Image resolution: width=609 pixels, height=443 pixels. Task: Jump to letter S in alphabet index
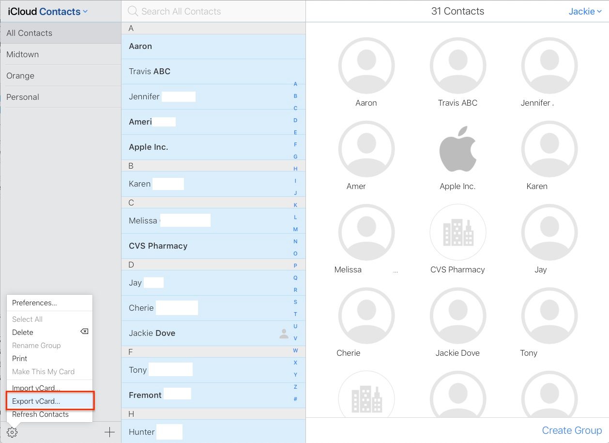[295, 302]
